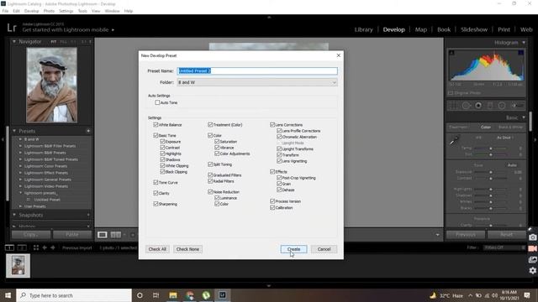Select the Crop Overlay tool

453,106
